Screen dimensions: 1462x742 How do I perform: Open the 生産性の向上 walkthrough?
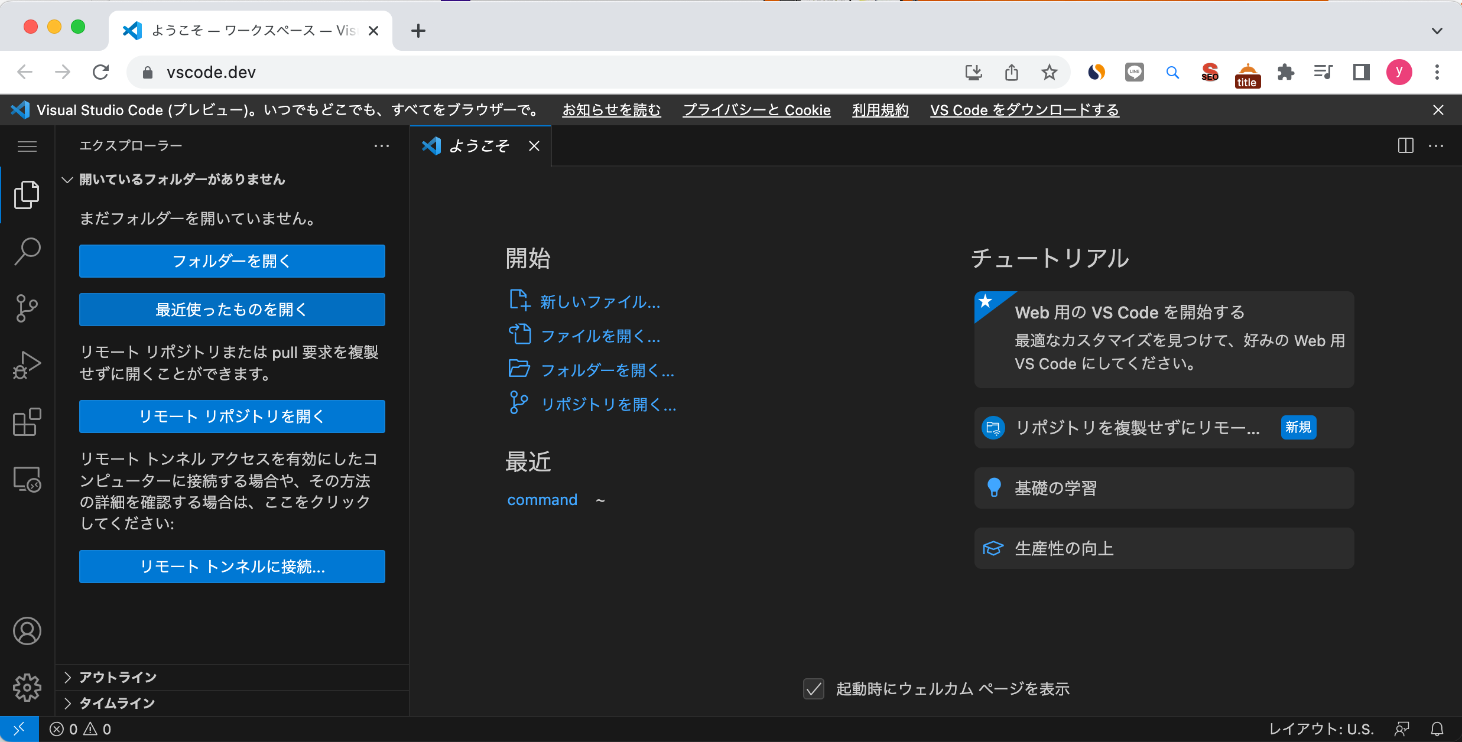point(1164,548)
